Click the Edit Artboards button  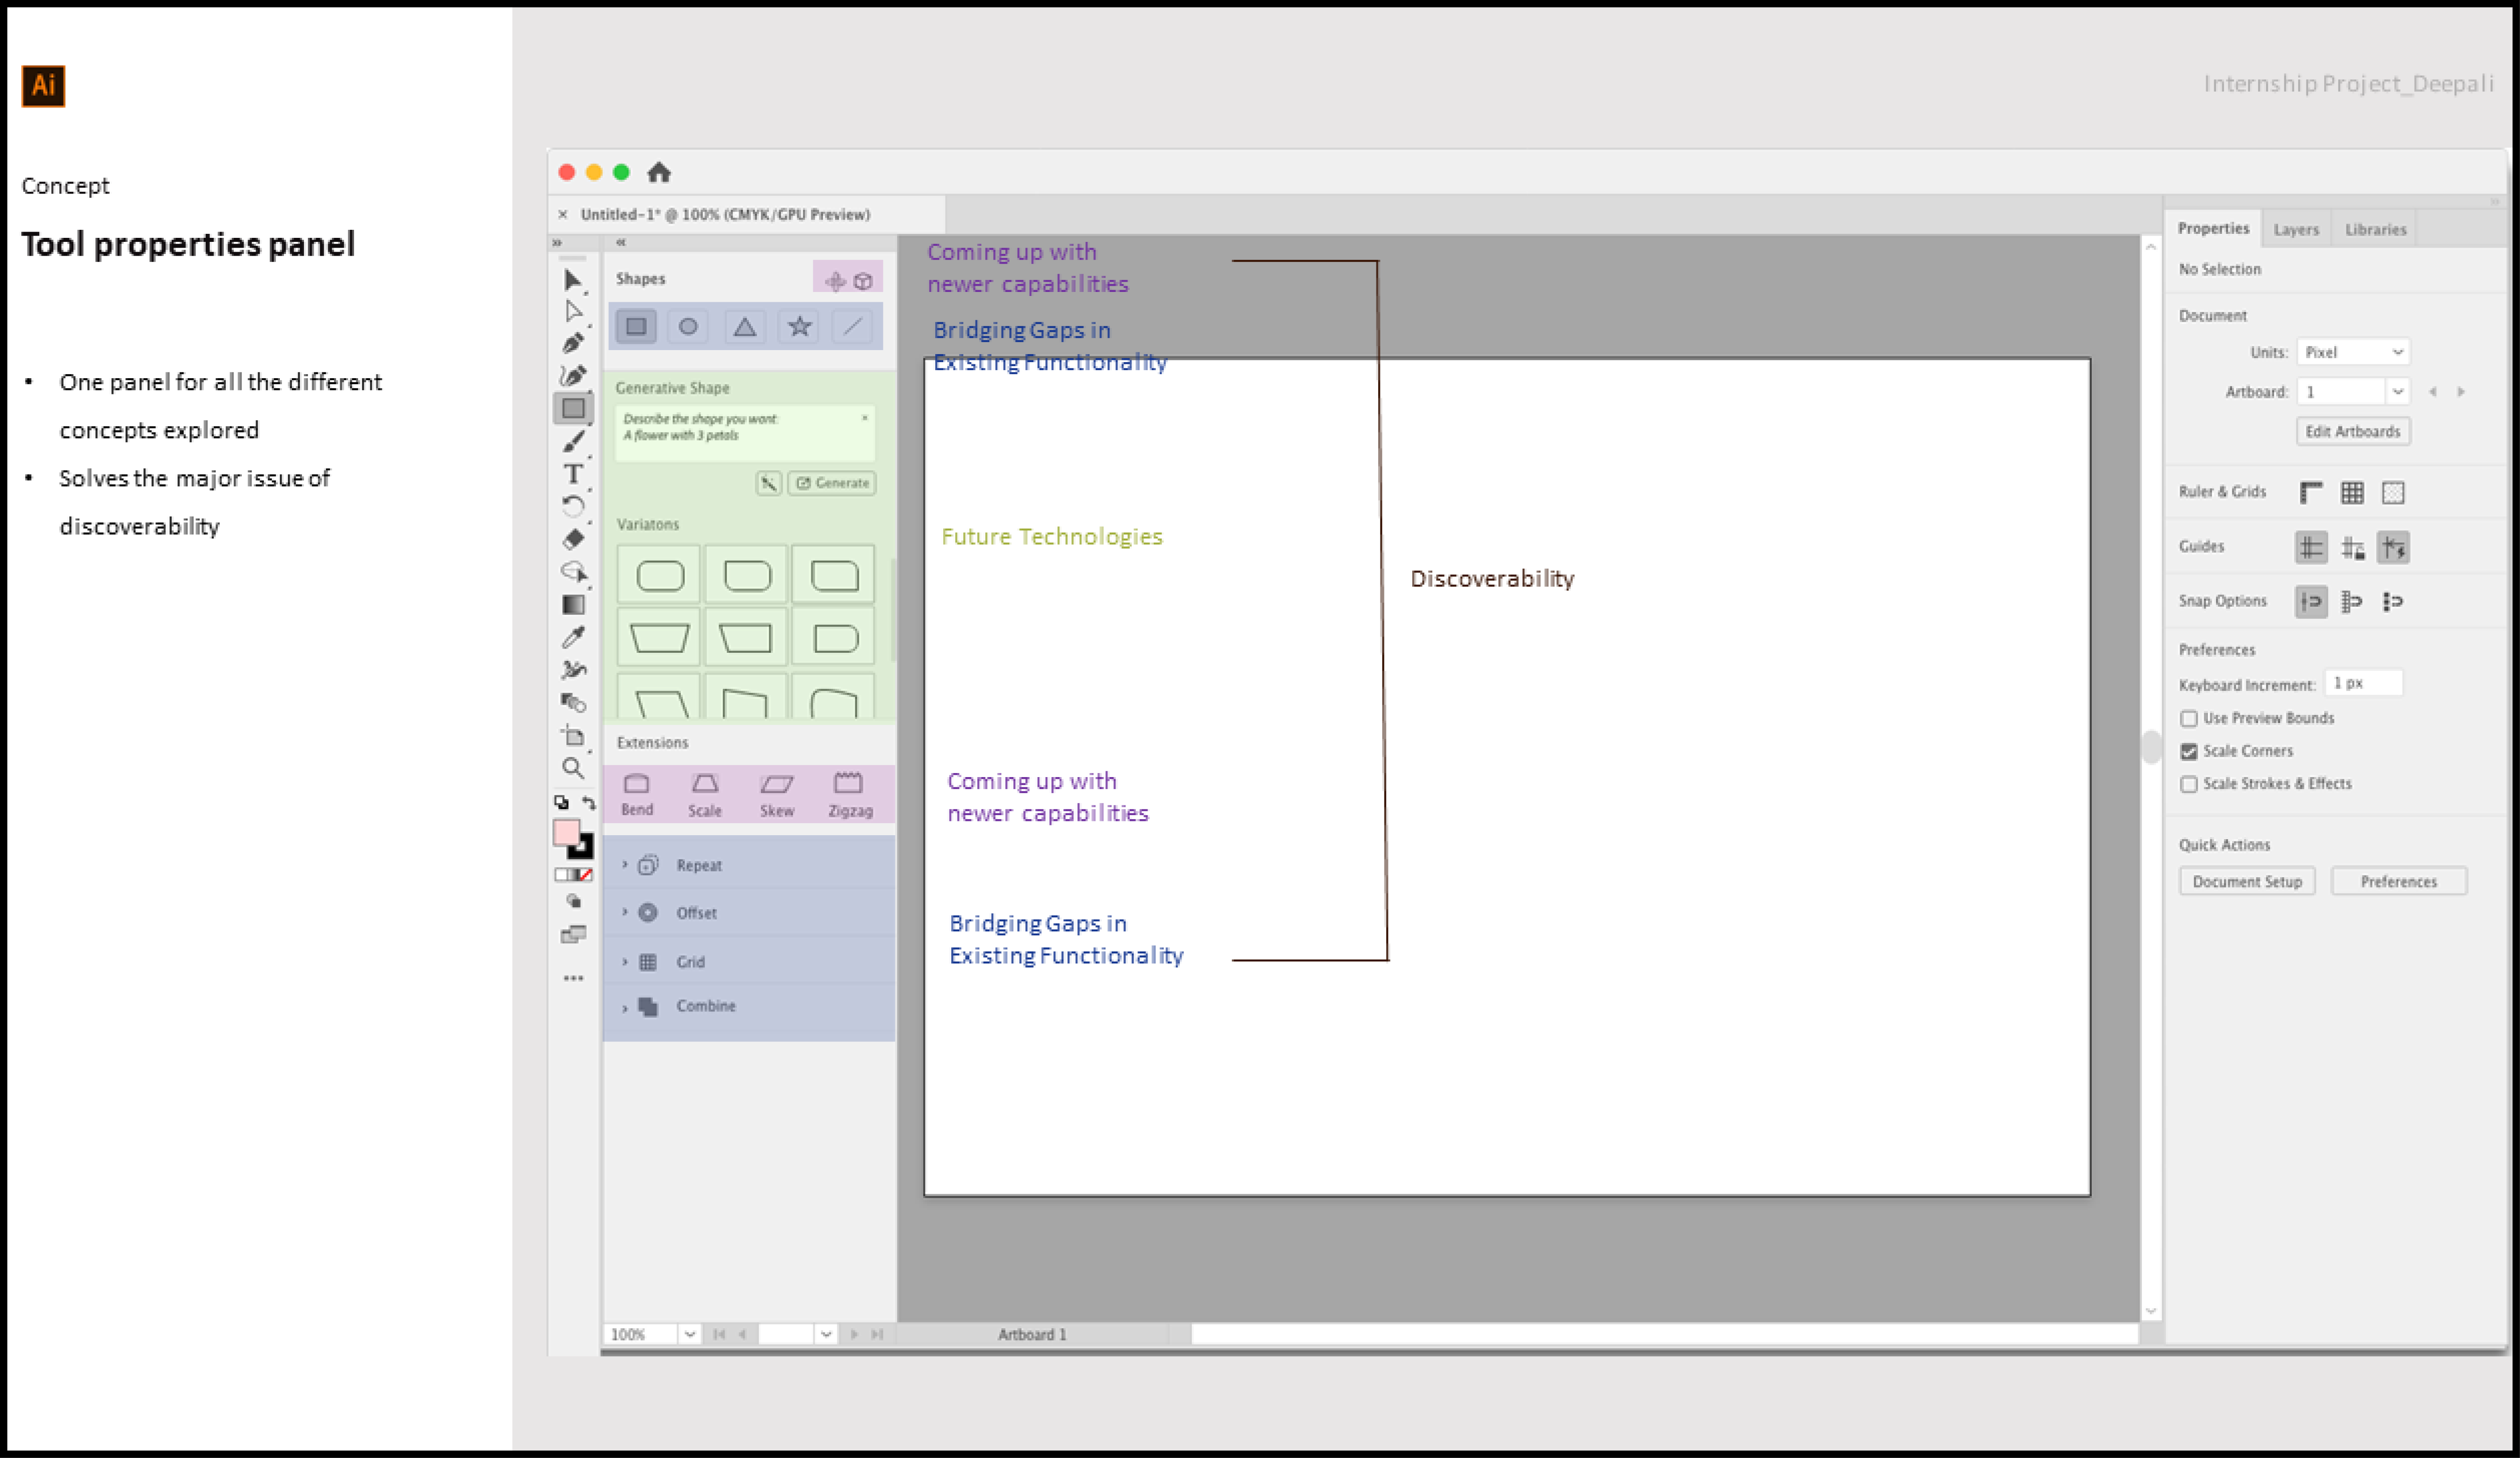click(2352, 431)
